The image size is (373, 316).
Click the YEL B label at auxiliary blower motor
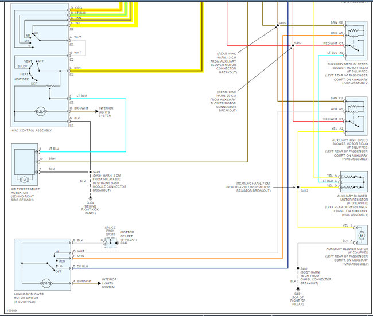click(348, 225)
